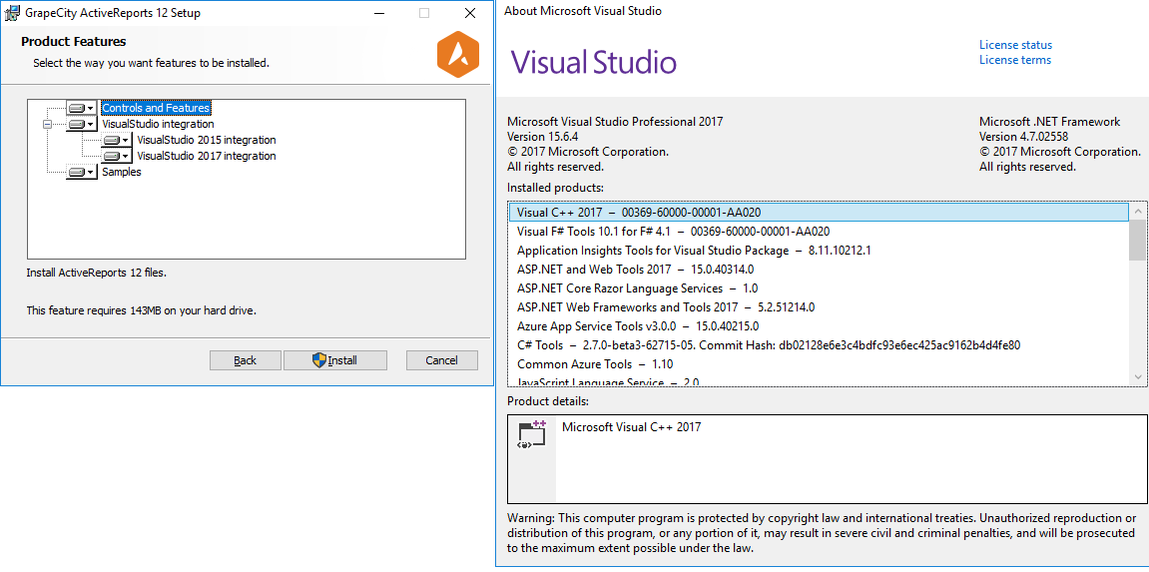Select VisualStudio 2017 integration label

click(x=207, y=156)
